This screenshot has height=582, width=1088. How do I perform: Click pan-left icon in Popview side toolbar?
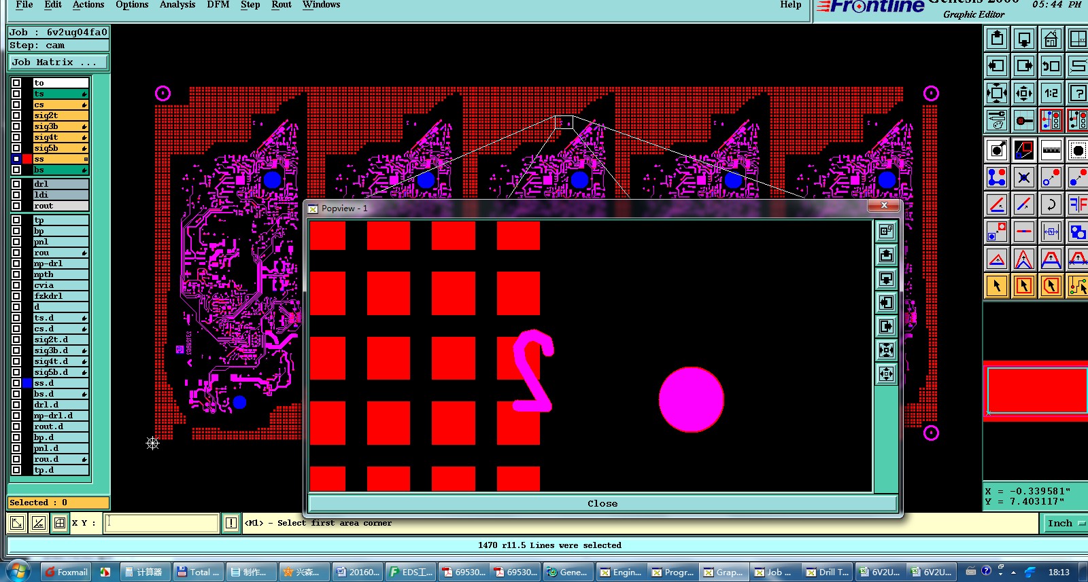pyautogui.click(x=886, y=302)
